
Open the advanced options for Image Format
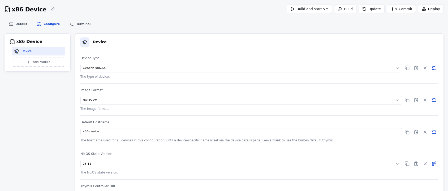point(434,100)
